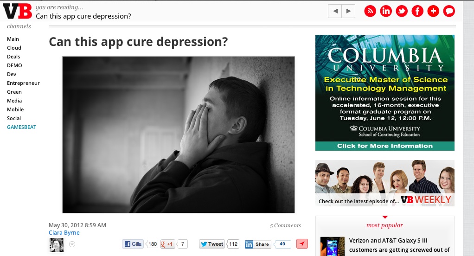This screenshot has width=474, height=256.
Task: Click the VB logo
Action: pos(17,11)
